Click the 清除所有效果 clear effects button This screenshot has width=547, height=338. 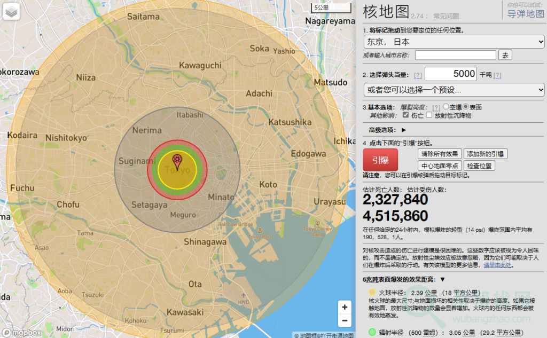point(439,154)
